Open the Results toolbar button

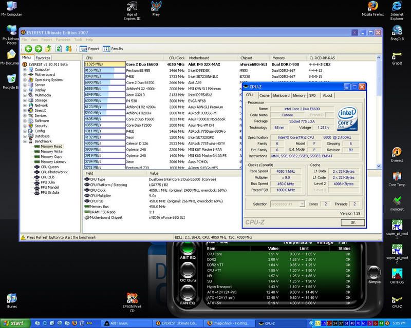(113, 49)
